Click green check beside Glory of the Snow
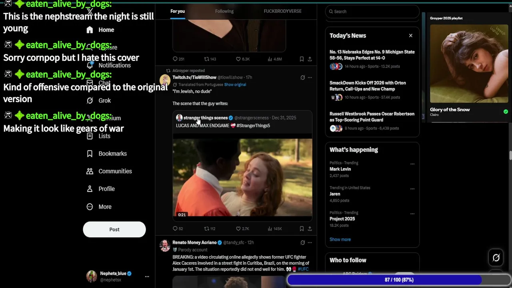 click(x=506, y=112)
